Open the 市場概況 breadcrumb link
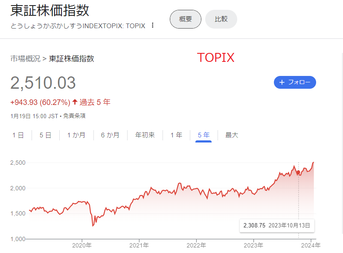The image size is (343, 253). pos(25,58)
